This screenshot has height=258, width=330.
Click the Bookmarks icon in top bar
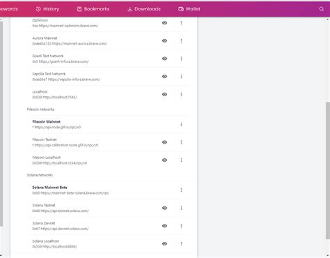[79, 9]
